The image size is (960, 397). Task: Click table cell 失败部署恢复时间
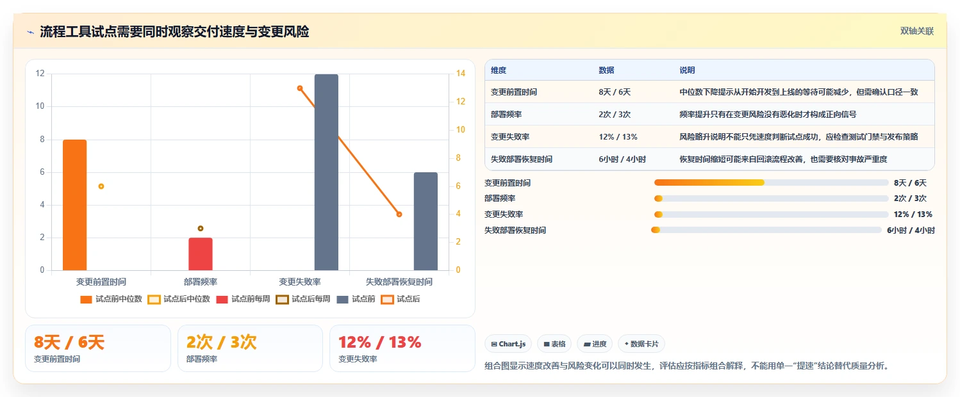(522, 159)
